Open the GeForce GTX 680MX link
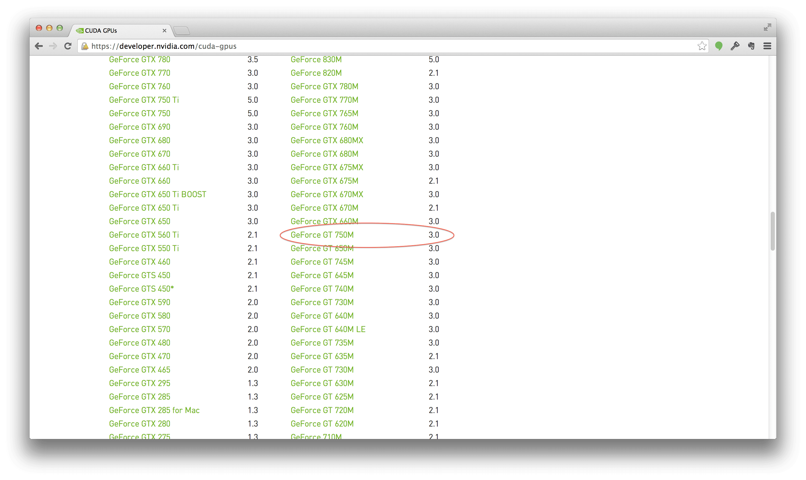806x480 pixels. coord(327,140)
